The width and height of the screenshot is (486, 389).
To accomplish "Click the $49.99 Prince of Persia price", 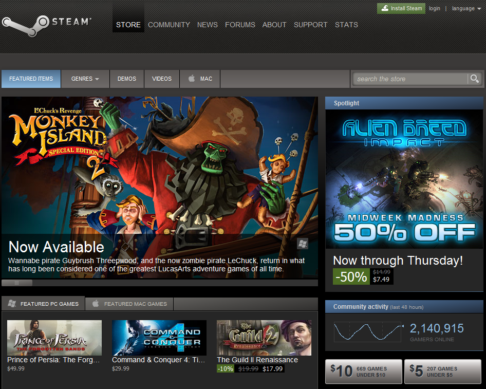I will [x=16, y=368].
